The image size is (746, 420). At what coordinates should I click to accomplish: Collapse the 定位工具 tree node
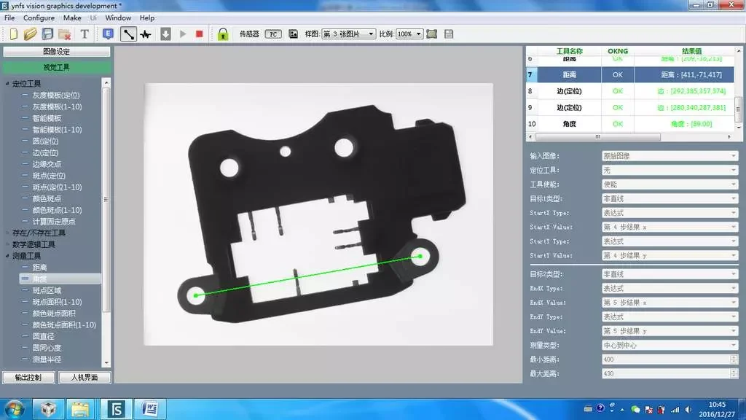tap(7, 84)
